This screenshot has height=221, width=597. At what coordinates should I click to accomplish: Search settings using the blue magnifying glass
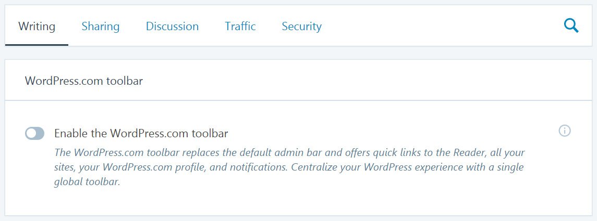pyautogui.click(x=571, y=26)
